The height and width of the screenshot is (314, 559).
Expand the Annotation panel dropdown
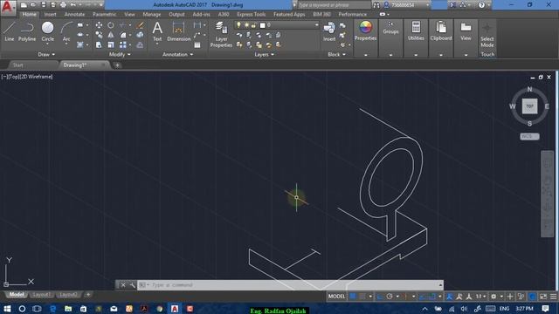(177, 54)
